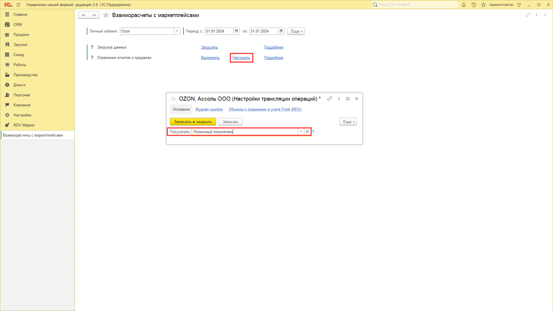Screen dimensions: 553x311
Task: Click Администратор user name
Action: 501,5
